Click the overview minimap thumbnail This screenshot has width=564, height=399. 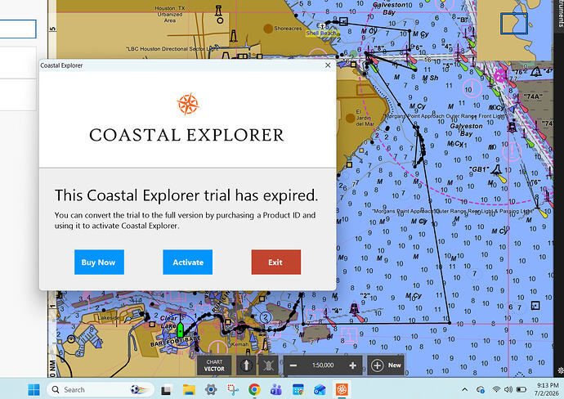point(514,29)
